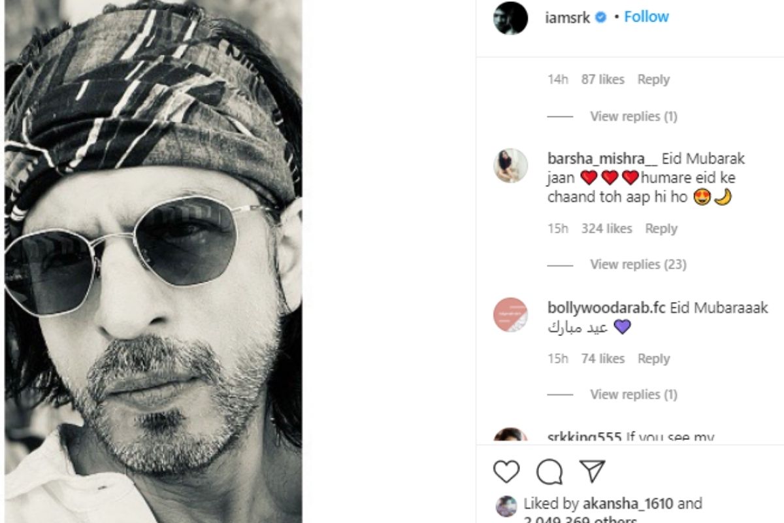
Task: Click the black-and-white portrait photo
Action: point(154,261)
